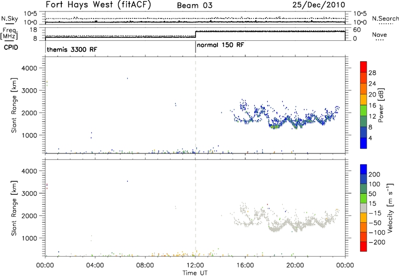Screen dimensions: 399x276
Task: Click the 'Fort Hays West (fitACF)' title
Action: point(98,5)
